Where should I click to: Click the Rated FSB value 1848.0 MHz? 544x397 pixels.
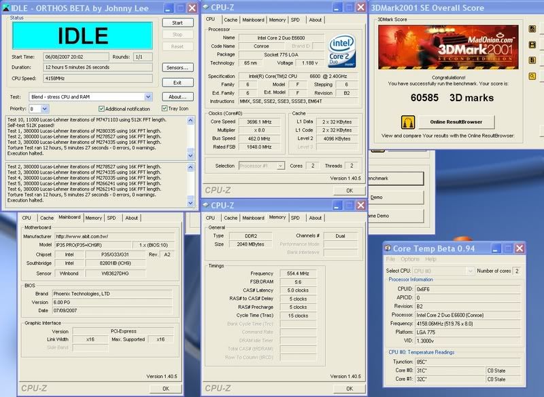point(259,147)
